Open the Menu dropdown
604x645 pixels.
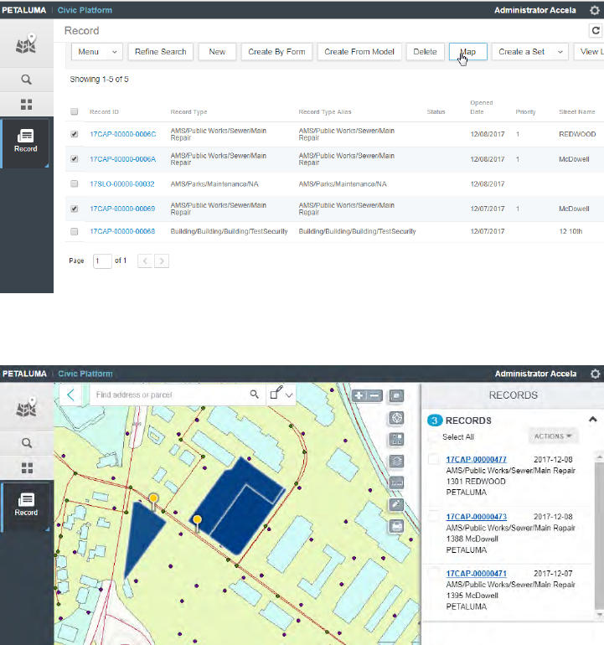(97, 52)
